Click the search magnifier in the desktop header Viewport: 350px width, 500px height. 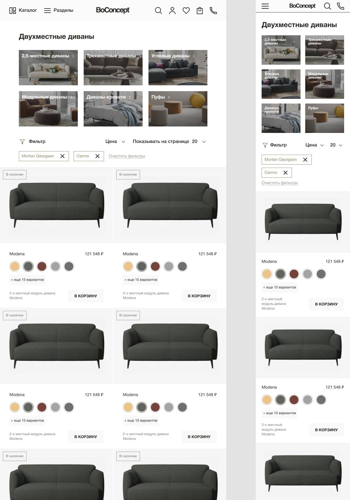tap(159, 11)
